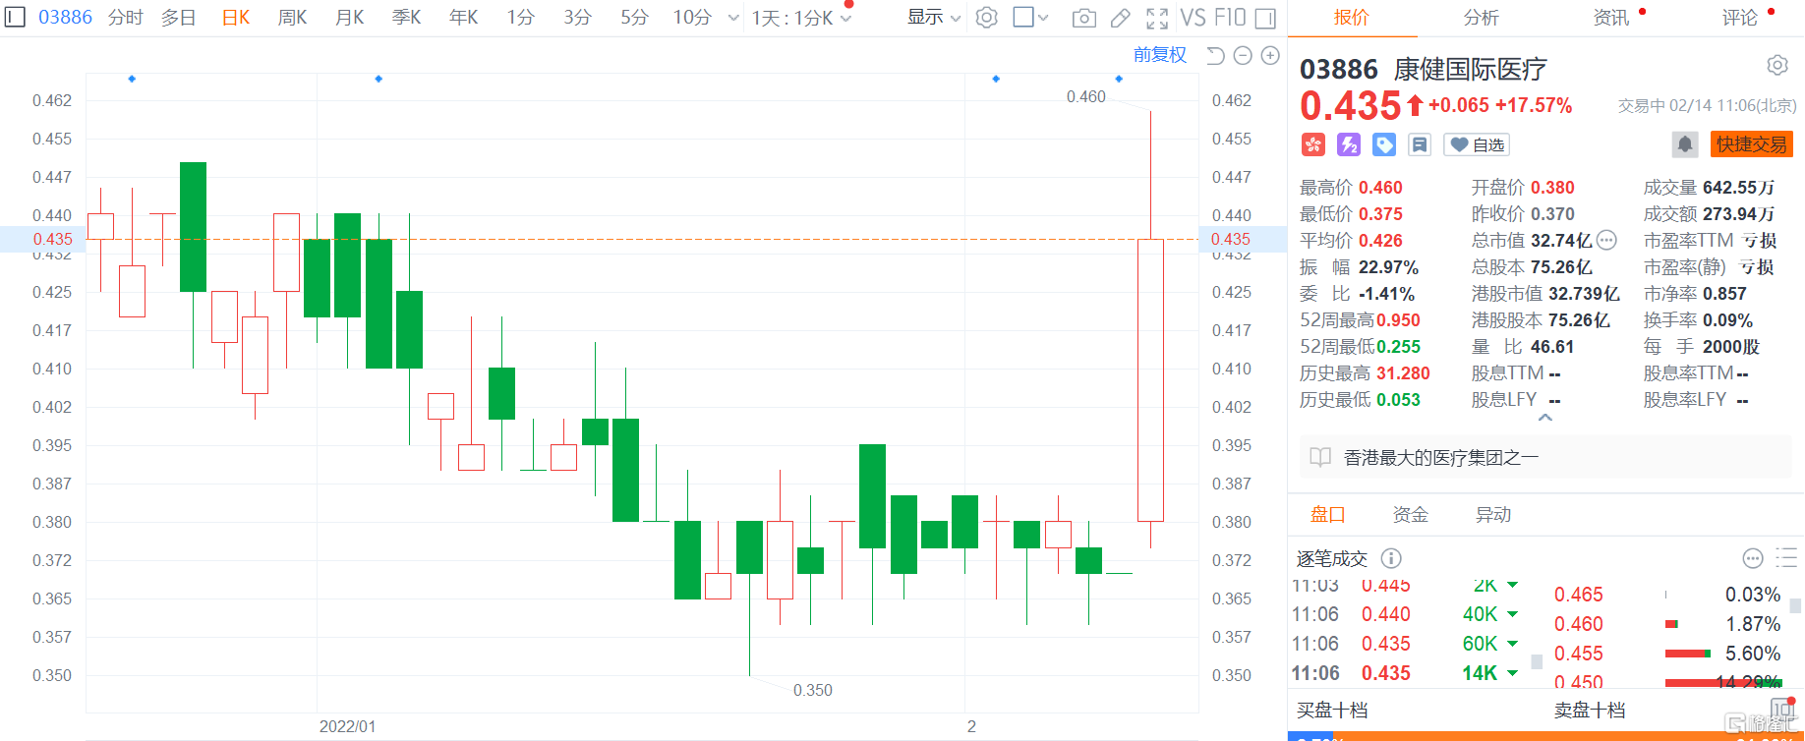Enter fullscreen chart mode
This screenshot has height=741, width=1805.
1157,18
